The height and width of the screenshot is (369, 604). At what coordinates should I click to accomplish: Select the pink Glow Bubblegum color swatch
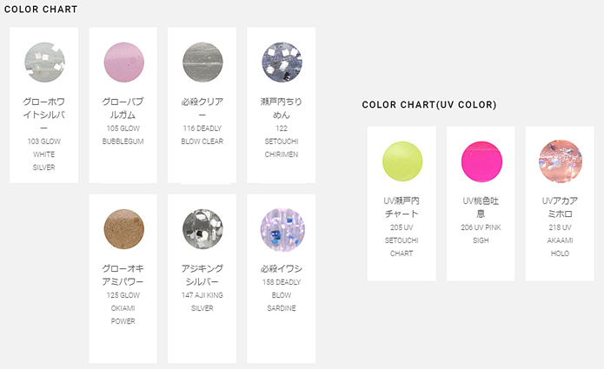pos(123,62)
